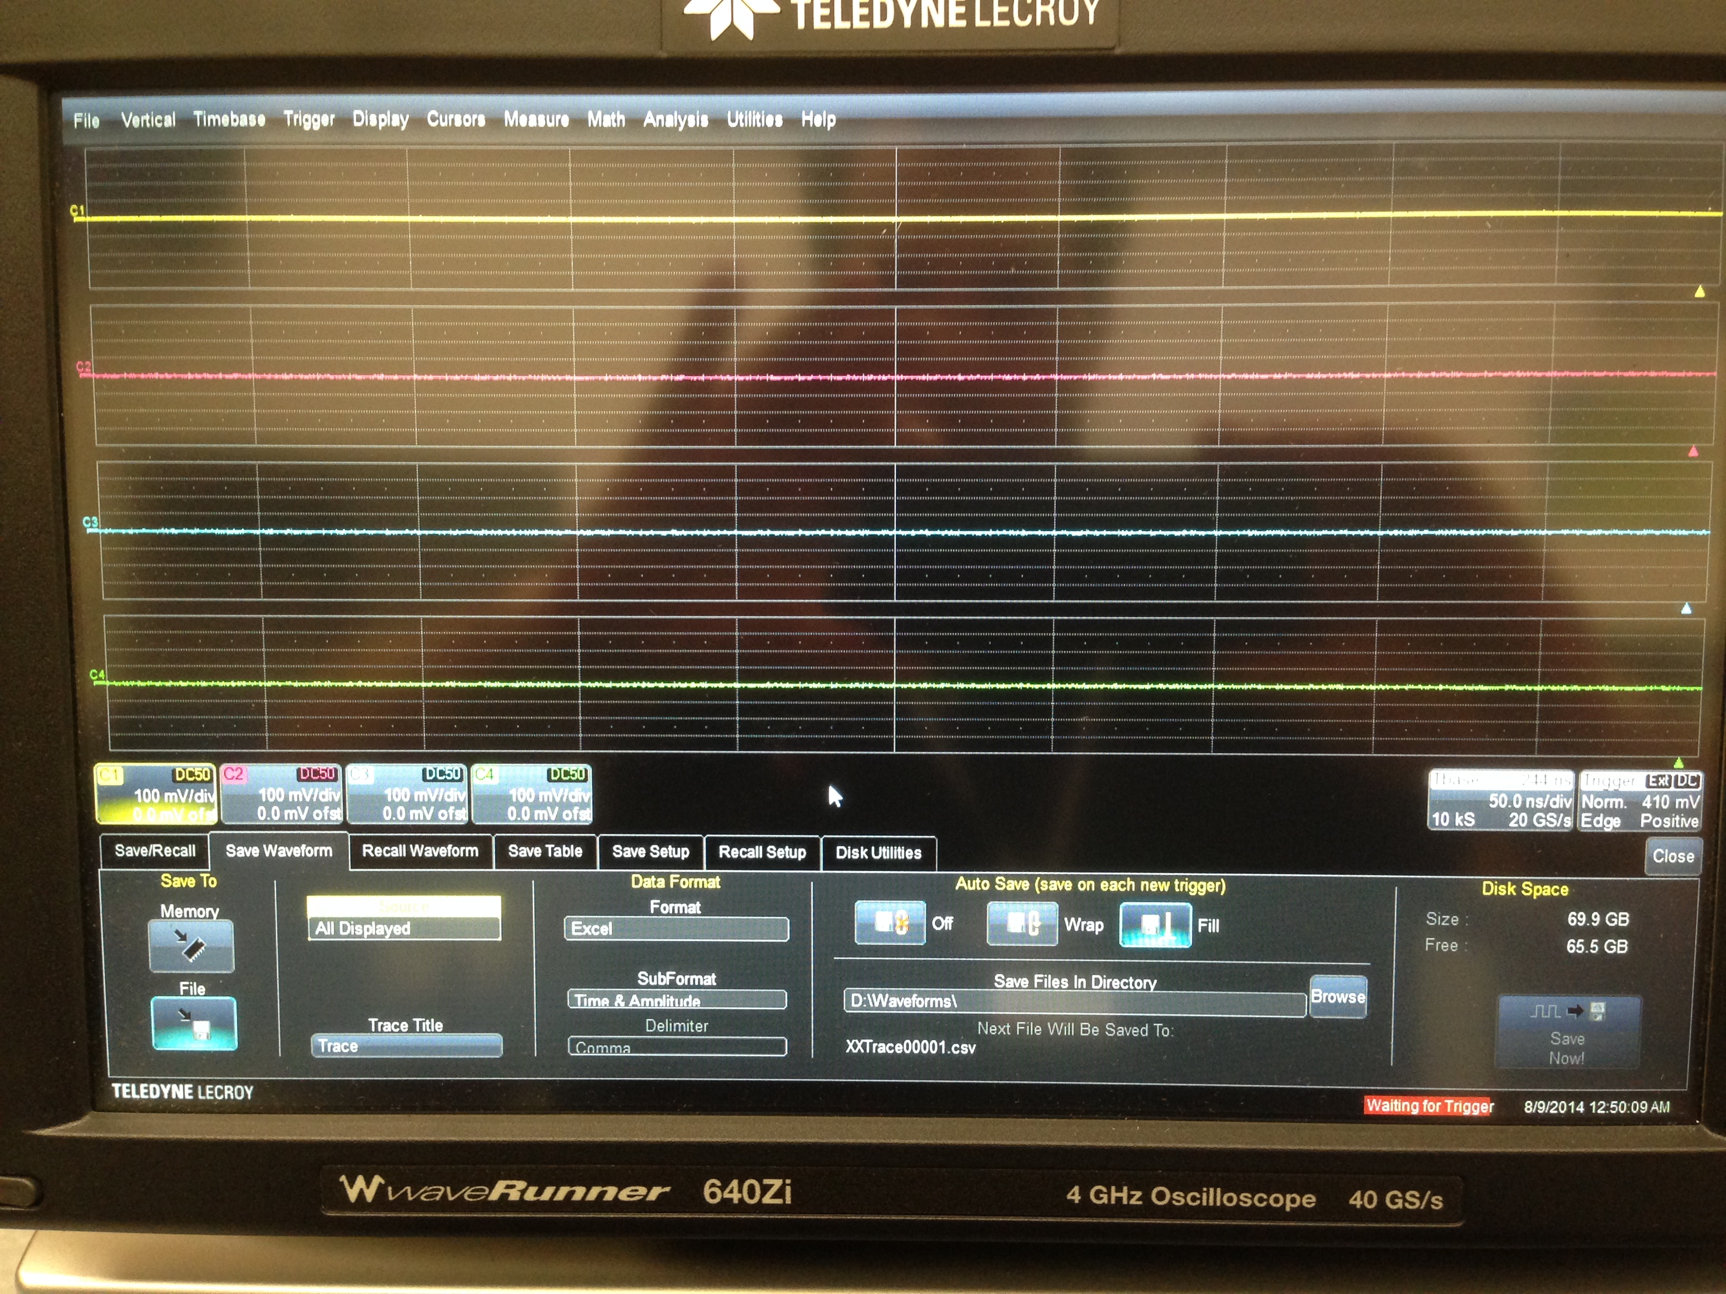Close the Save Waveform dialog
Viewport: 1726px width, 1294px height.
pyautogui.click(x=1673, y=856)
